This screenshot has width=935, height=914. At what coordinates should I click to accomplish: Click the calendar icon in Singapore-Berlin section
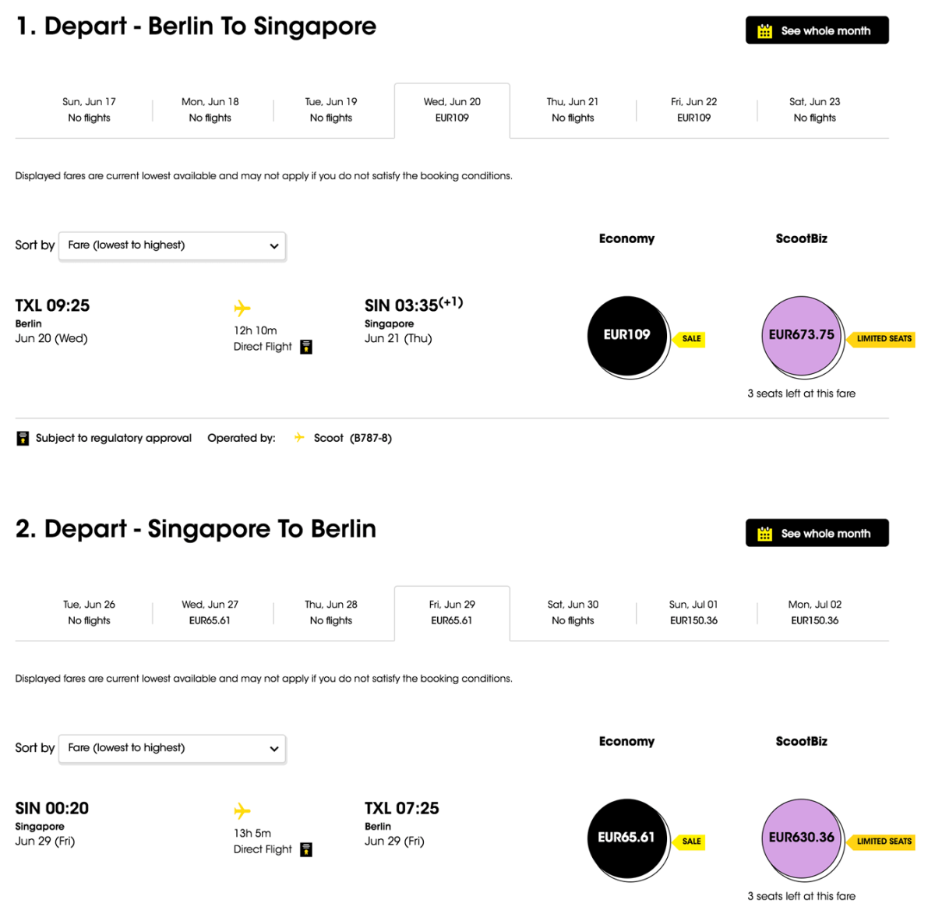tap(765, 534)
